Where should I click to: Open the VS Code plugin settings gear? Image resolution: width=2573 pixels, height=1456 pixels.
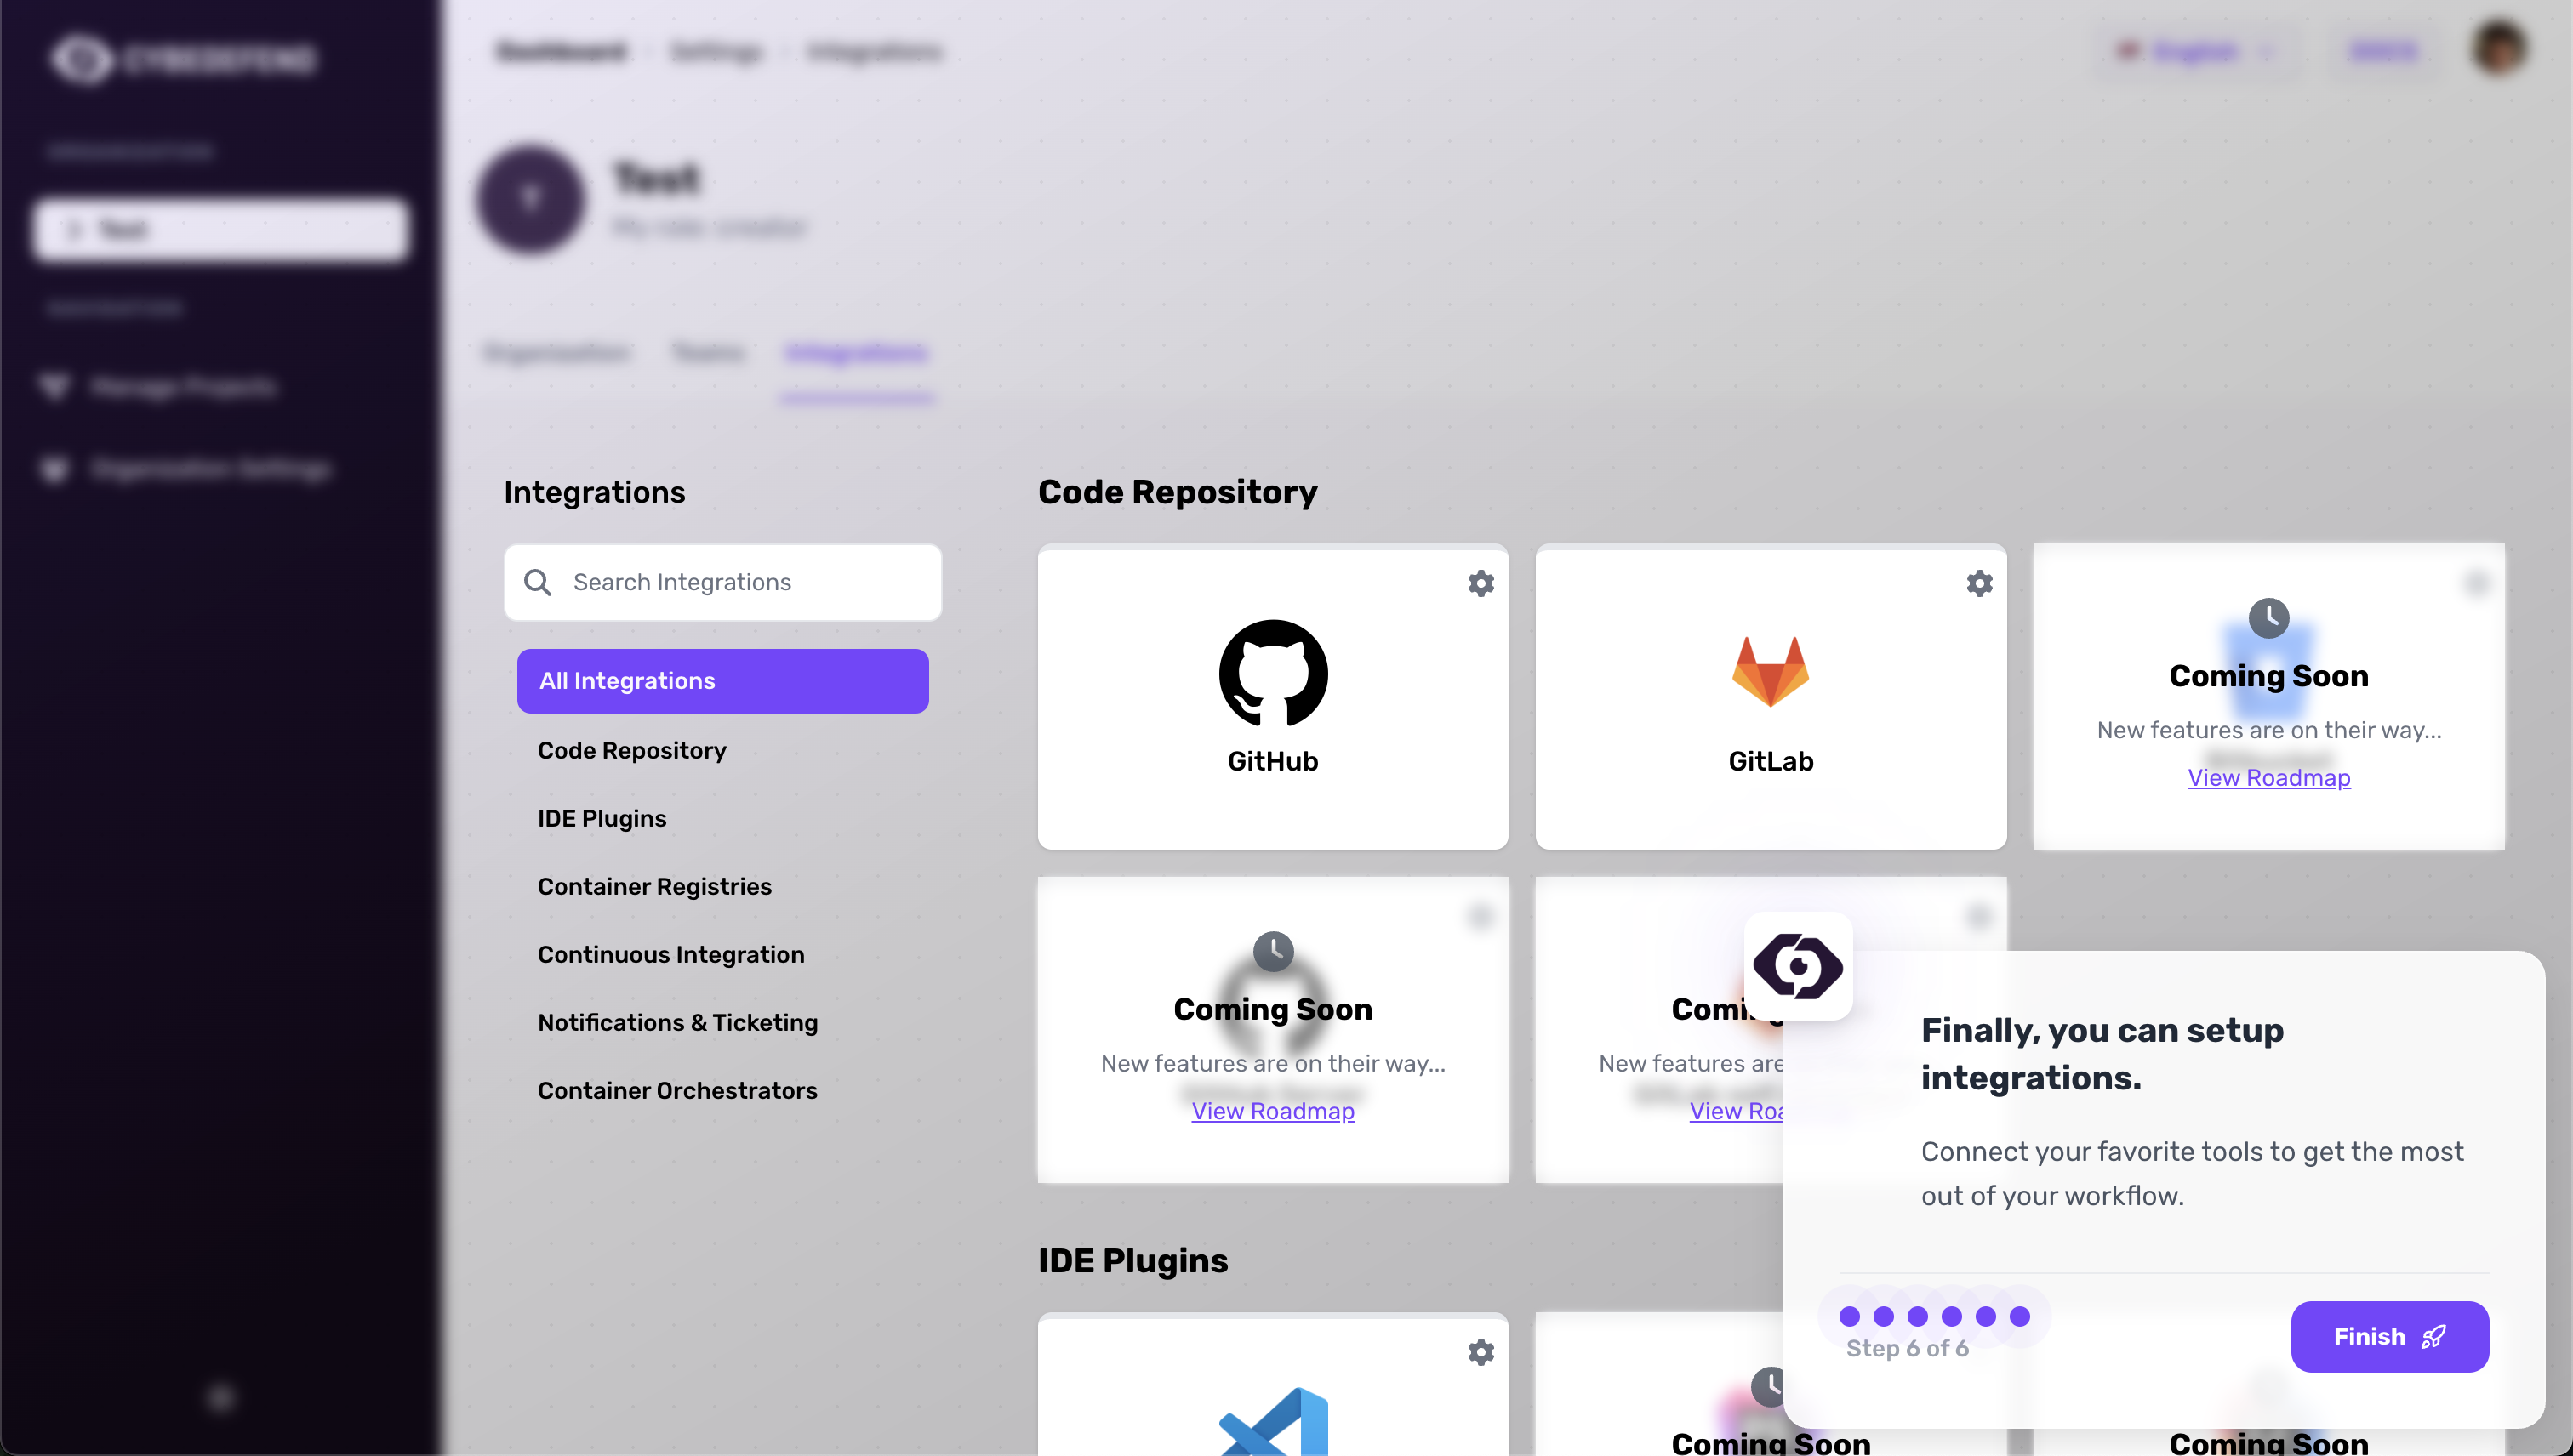tap(1480, 1352)
